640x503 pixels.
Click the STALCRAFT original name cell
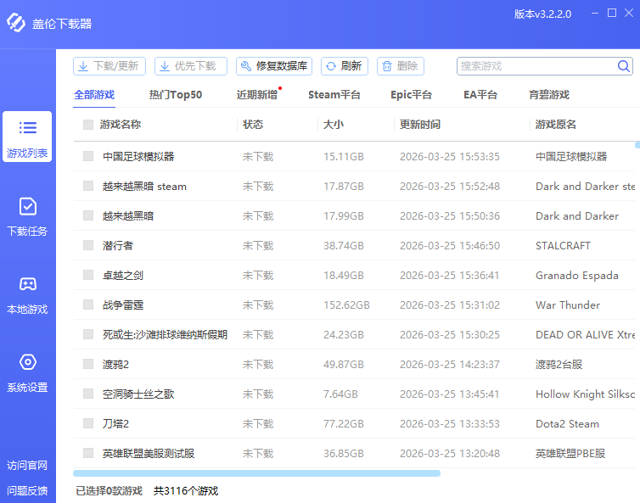tap(563, 246)
